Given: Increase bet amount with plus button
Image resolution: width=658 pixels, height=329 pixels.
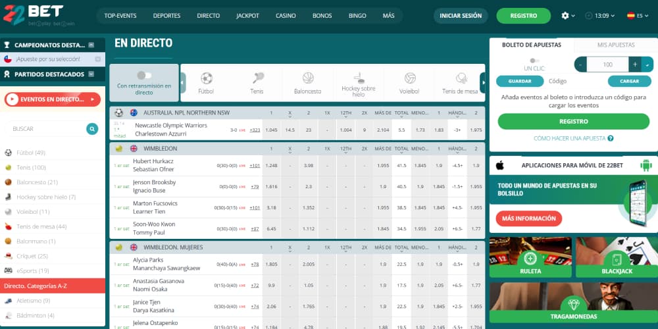Looking at the screenshot, I should 635,64.
